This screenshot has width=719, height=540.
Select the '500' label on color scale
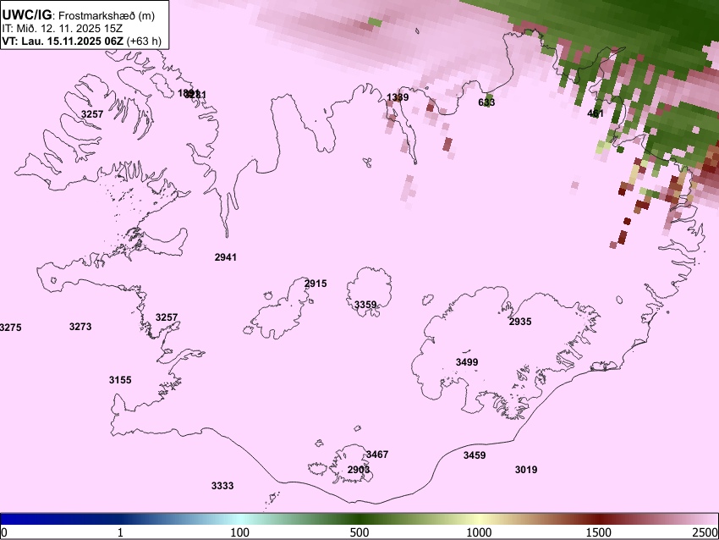[x=359, y=532]
